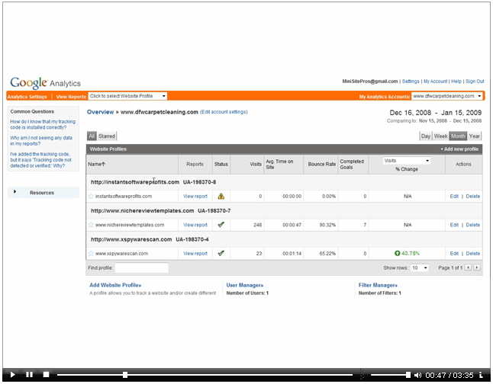
Task: Star the instantsoftwareprofits.com profile
Action: (x=91, y=197)
